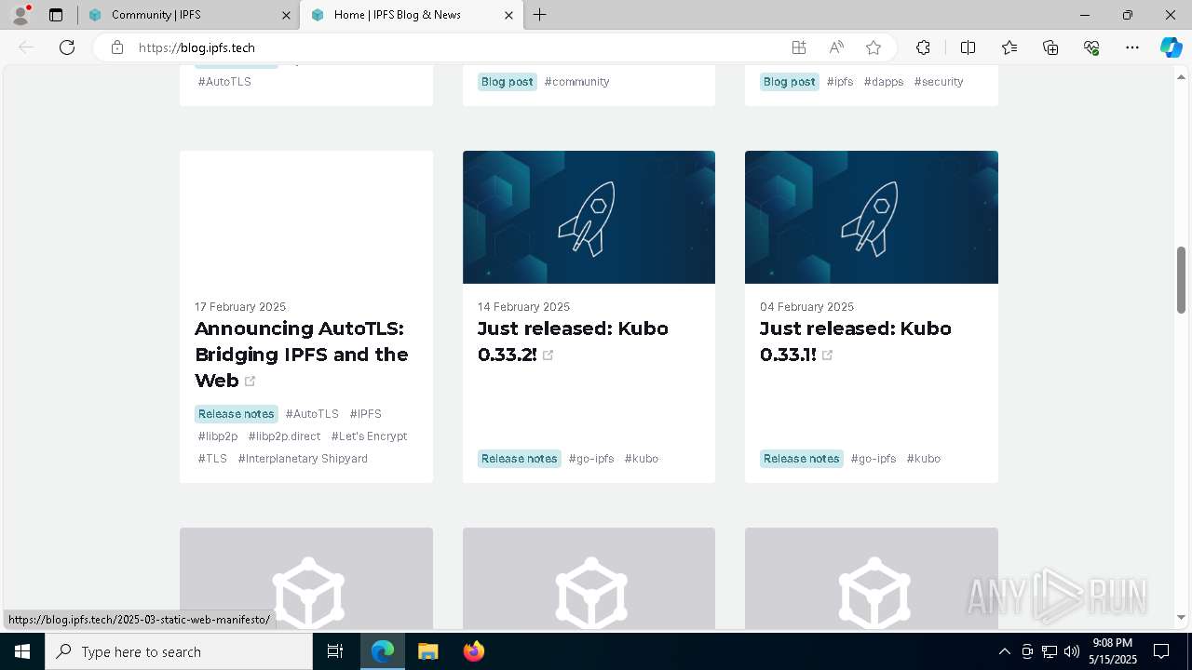Click the refresh page button
This screenshot has height=670, width=1192.
[x=67, y=47]
